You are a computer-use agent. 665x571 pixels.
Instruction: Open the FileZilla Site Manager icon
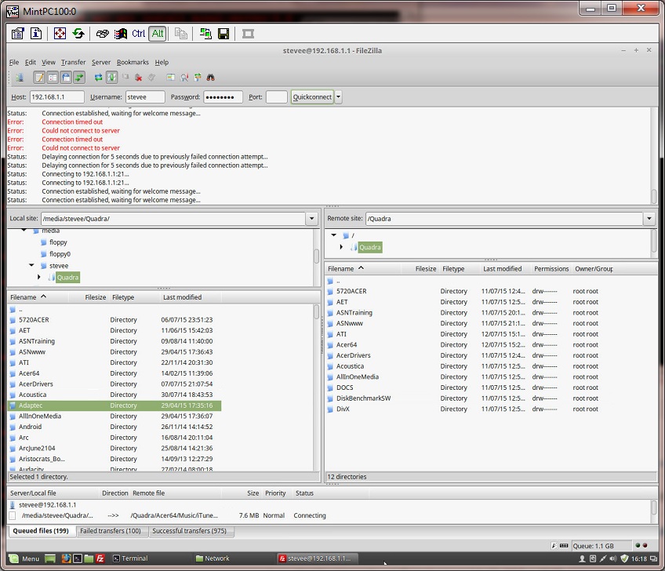pos(19,78)
